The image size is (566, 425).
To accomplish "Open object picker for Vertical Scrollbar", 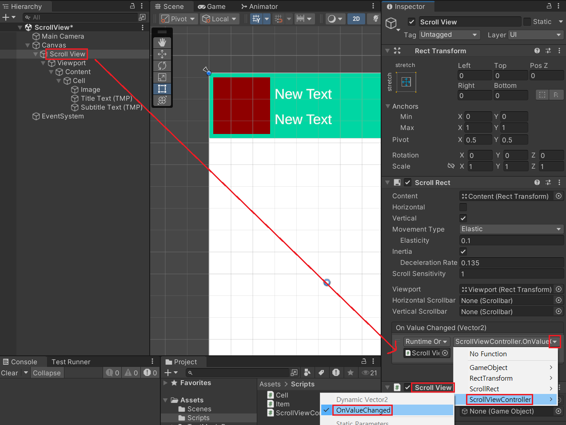I will [x=559, y=311].
